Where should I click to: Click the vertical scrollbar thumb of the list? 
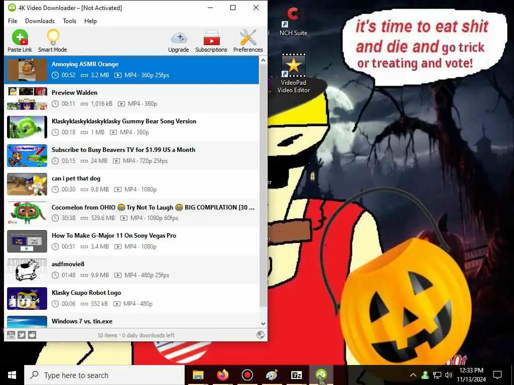[263, 185]
